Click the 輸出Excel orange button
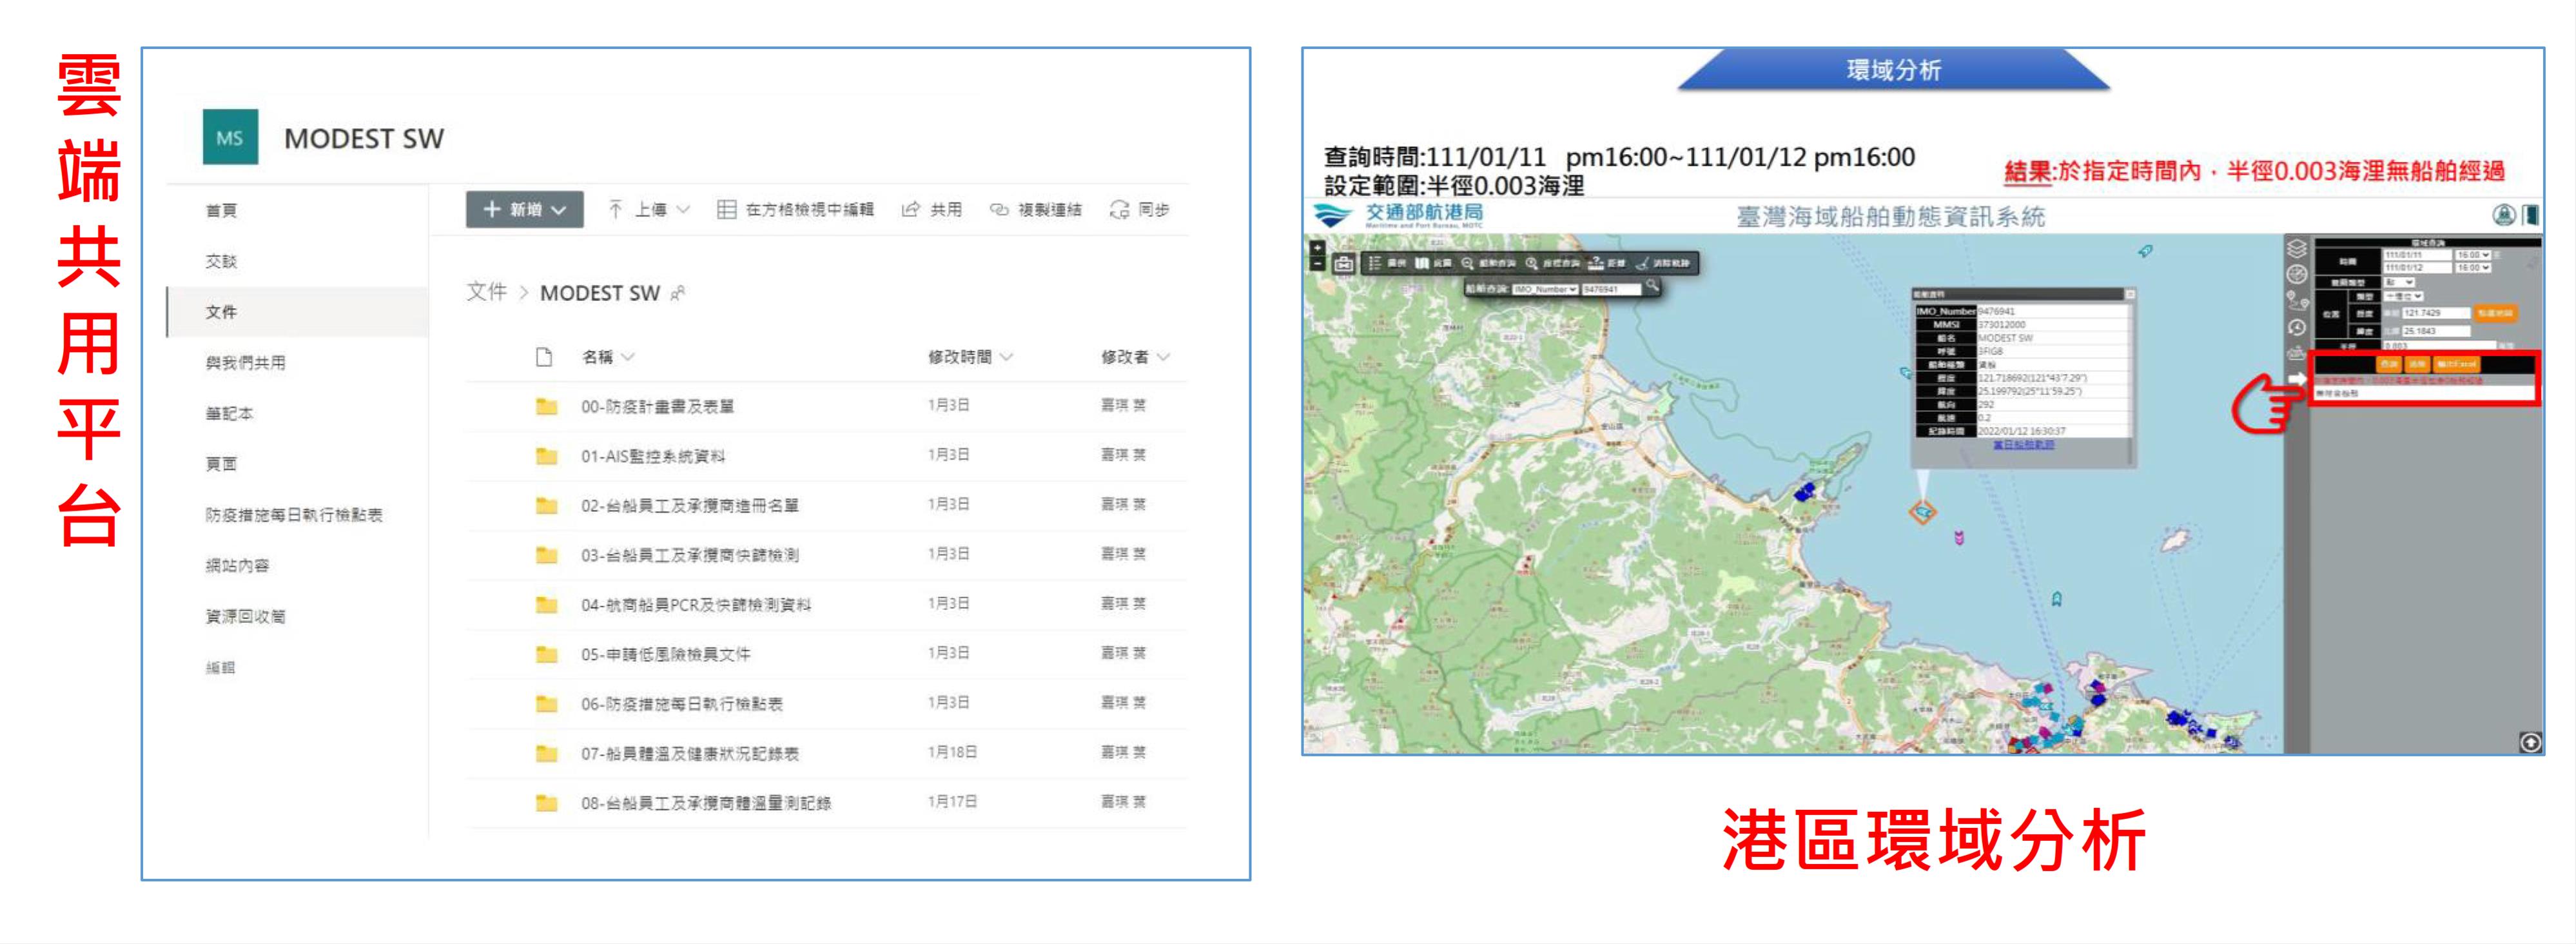 [x=2456, y=364]
